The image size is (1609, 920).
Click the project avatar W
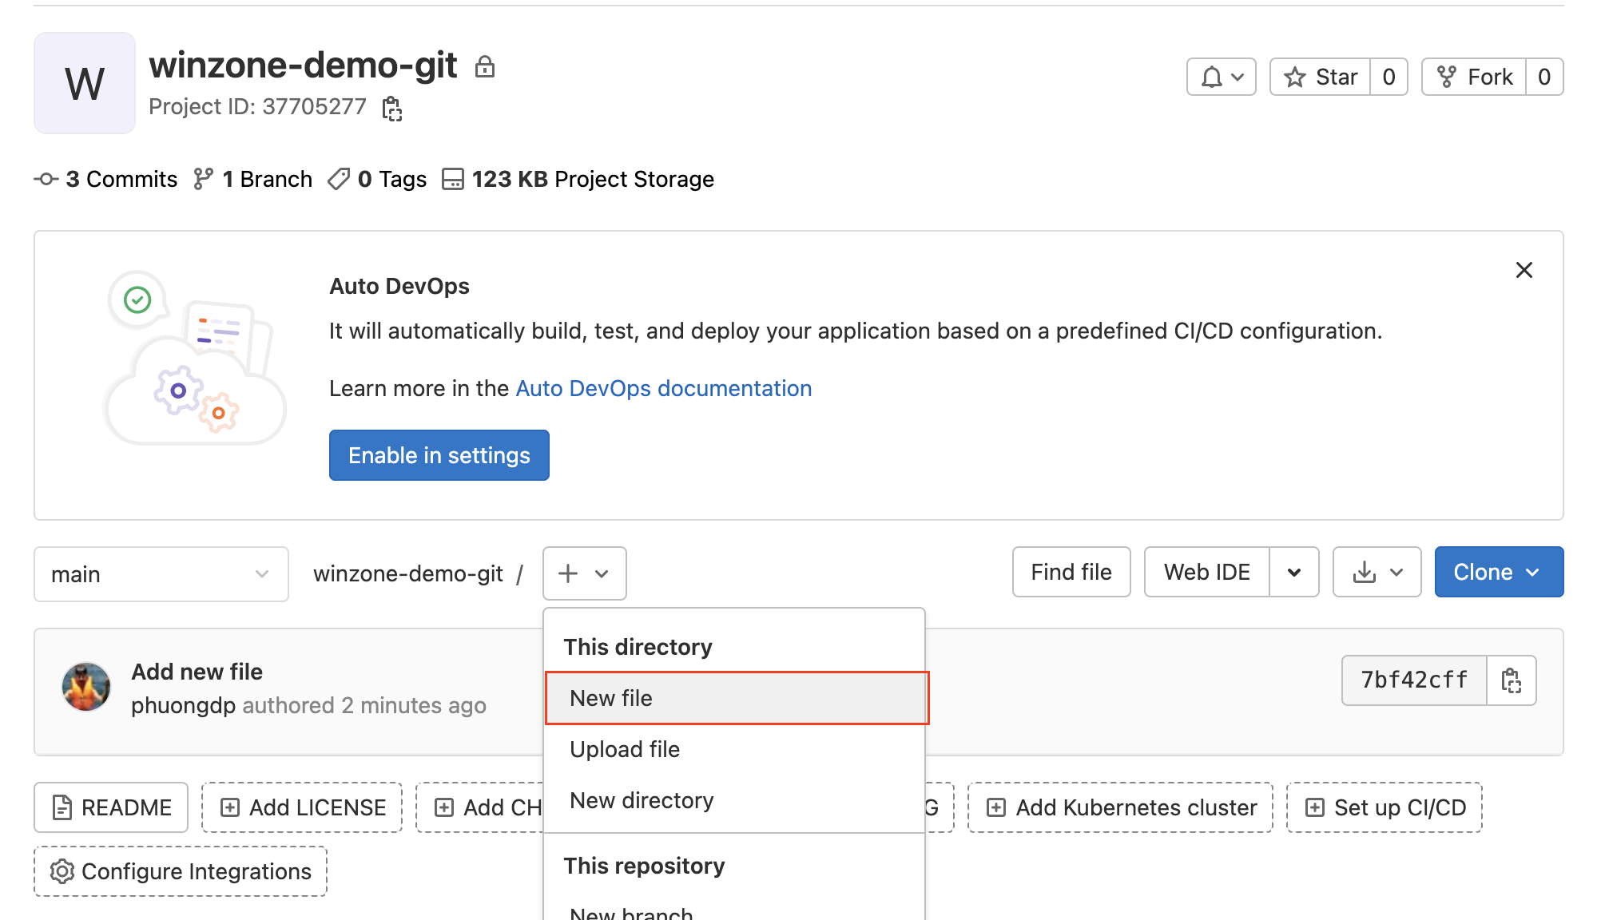(85, 83)
